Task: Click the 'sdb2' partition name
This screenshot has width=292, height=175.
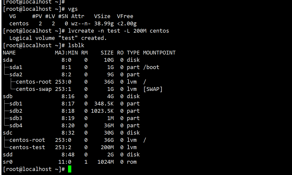Action: [x=16, y=111]
